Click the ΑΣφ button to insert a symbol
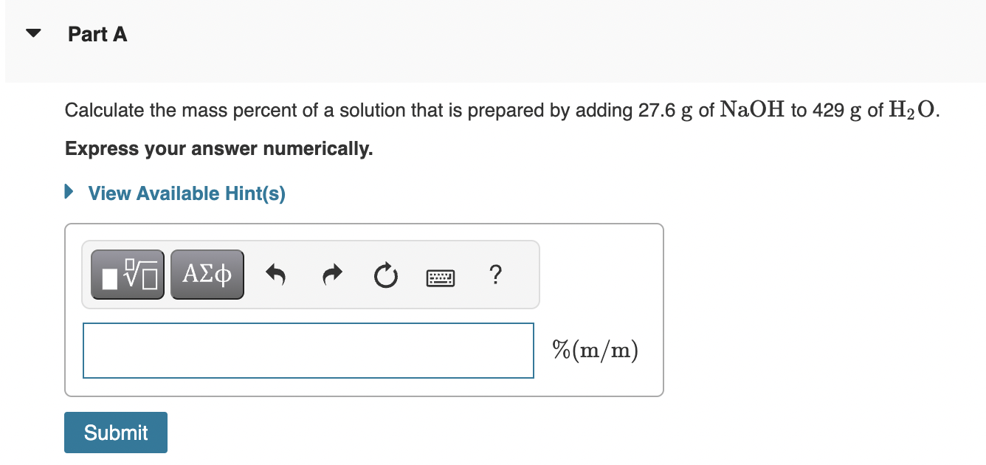 (x=207, y=274)
